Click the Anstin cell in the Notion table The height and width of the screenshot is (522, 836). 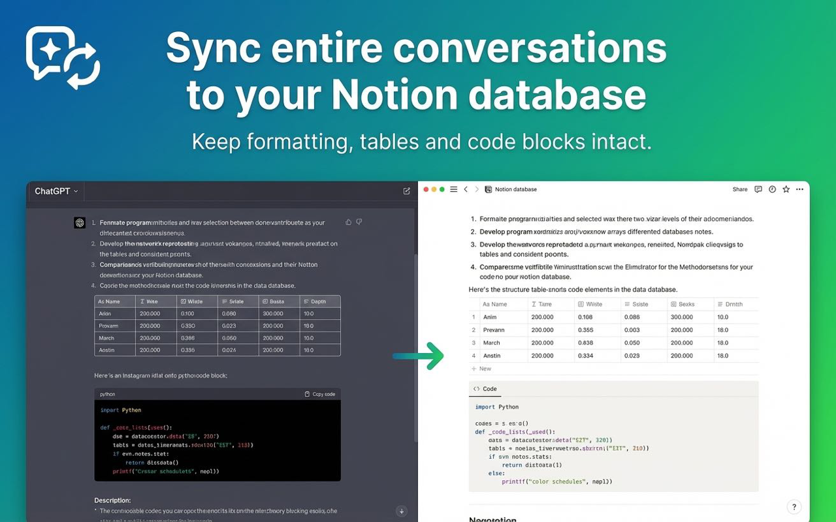(x=504, y=356)
